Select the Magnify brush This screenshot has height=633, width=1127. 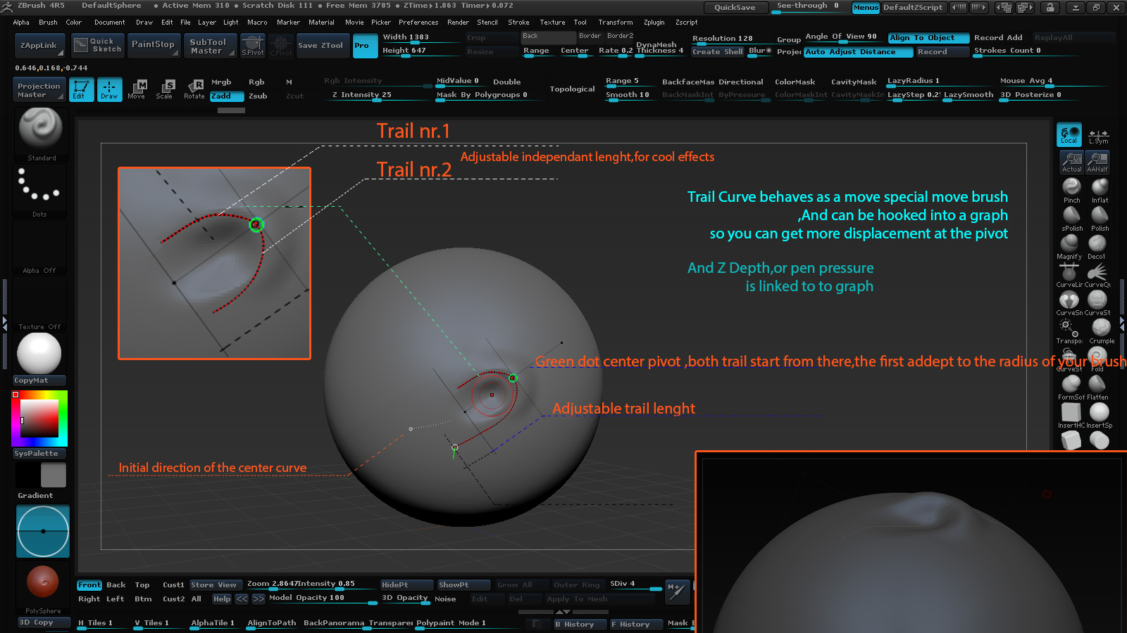(x=1069, y=245)
